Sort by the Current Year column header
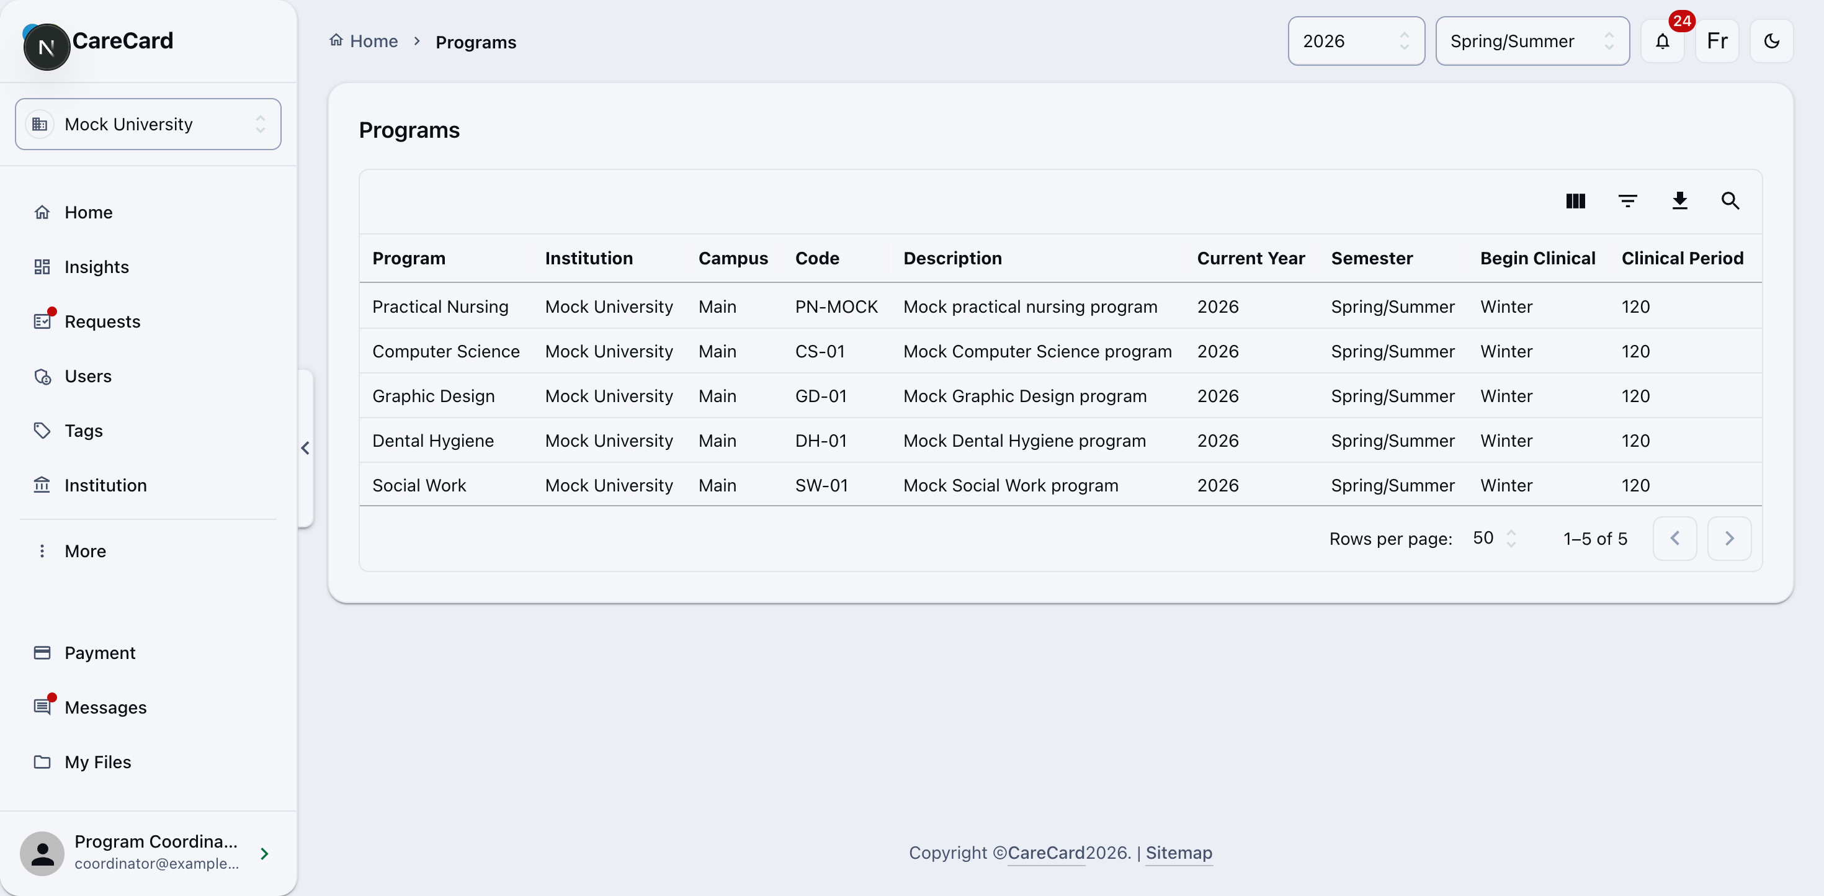The image size is (1824, 896). [x=1251, y=259]
